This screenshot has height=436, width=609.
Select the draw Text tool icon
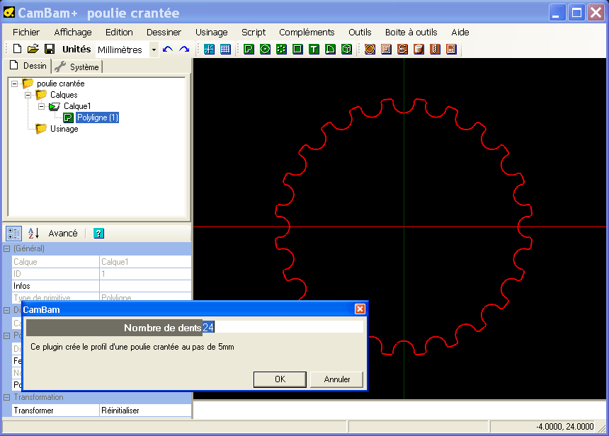(314, 49)
